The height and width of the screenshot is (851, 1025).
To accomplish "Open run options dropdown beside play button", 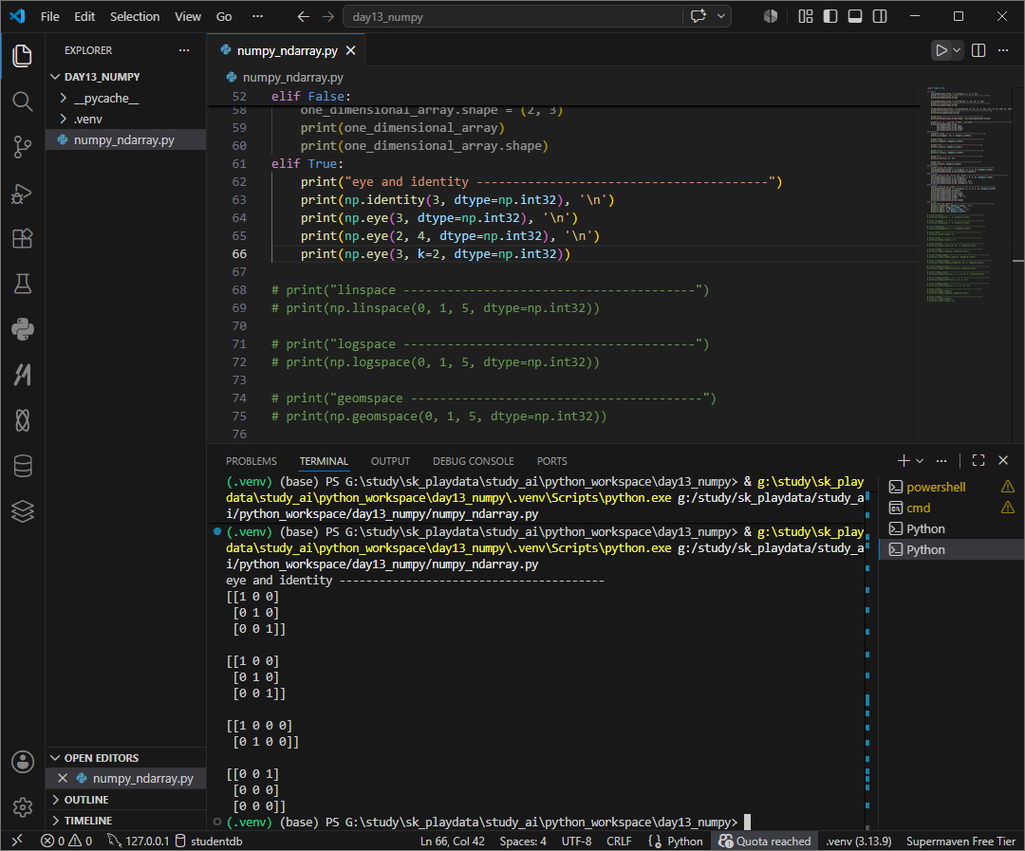I will [957, 50].
